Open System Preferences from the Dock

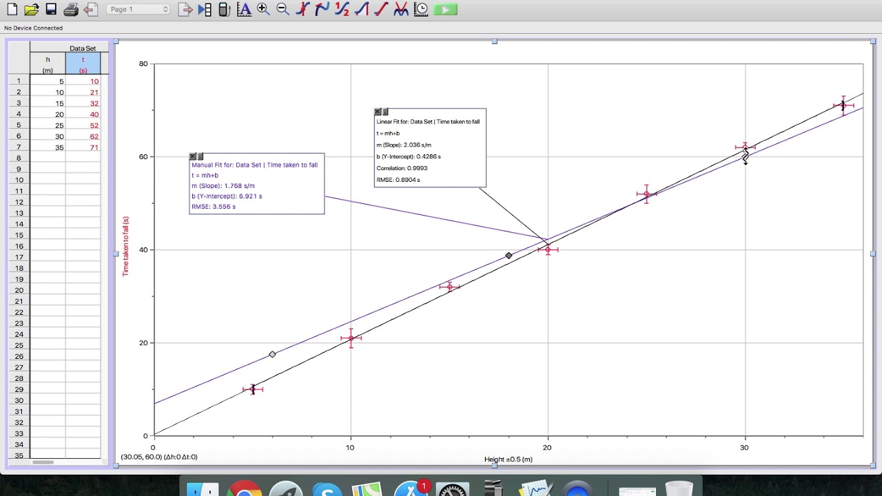tap(453, 488)
